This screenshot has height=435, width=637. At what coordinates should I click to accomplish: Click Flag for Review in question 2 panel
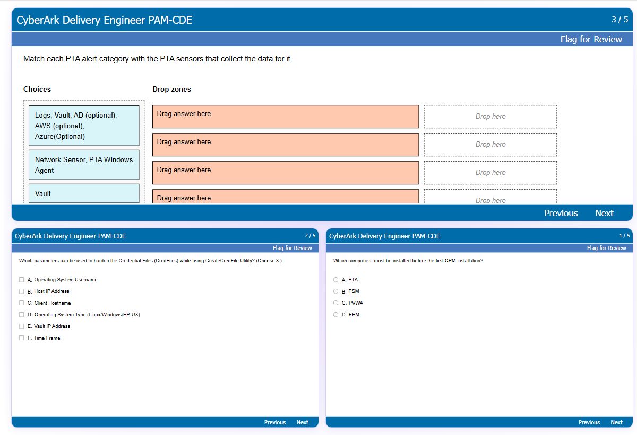[292, 248]
